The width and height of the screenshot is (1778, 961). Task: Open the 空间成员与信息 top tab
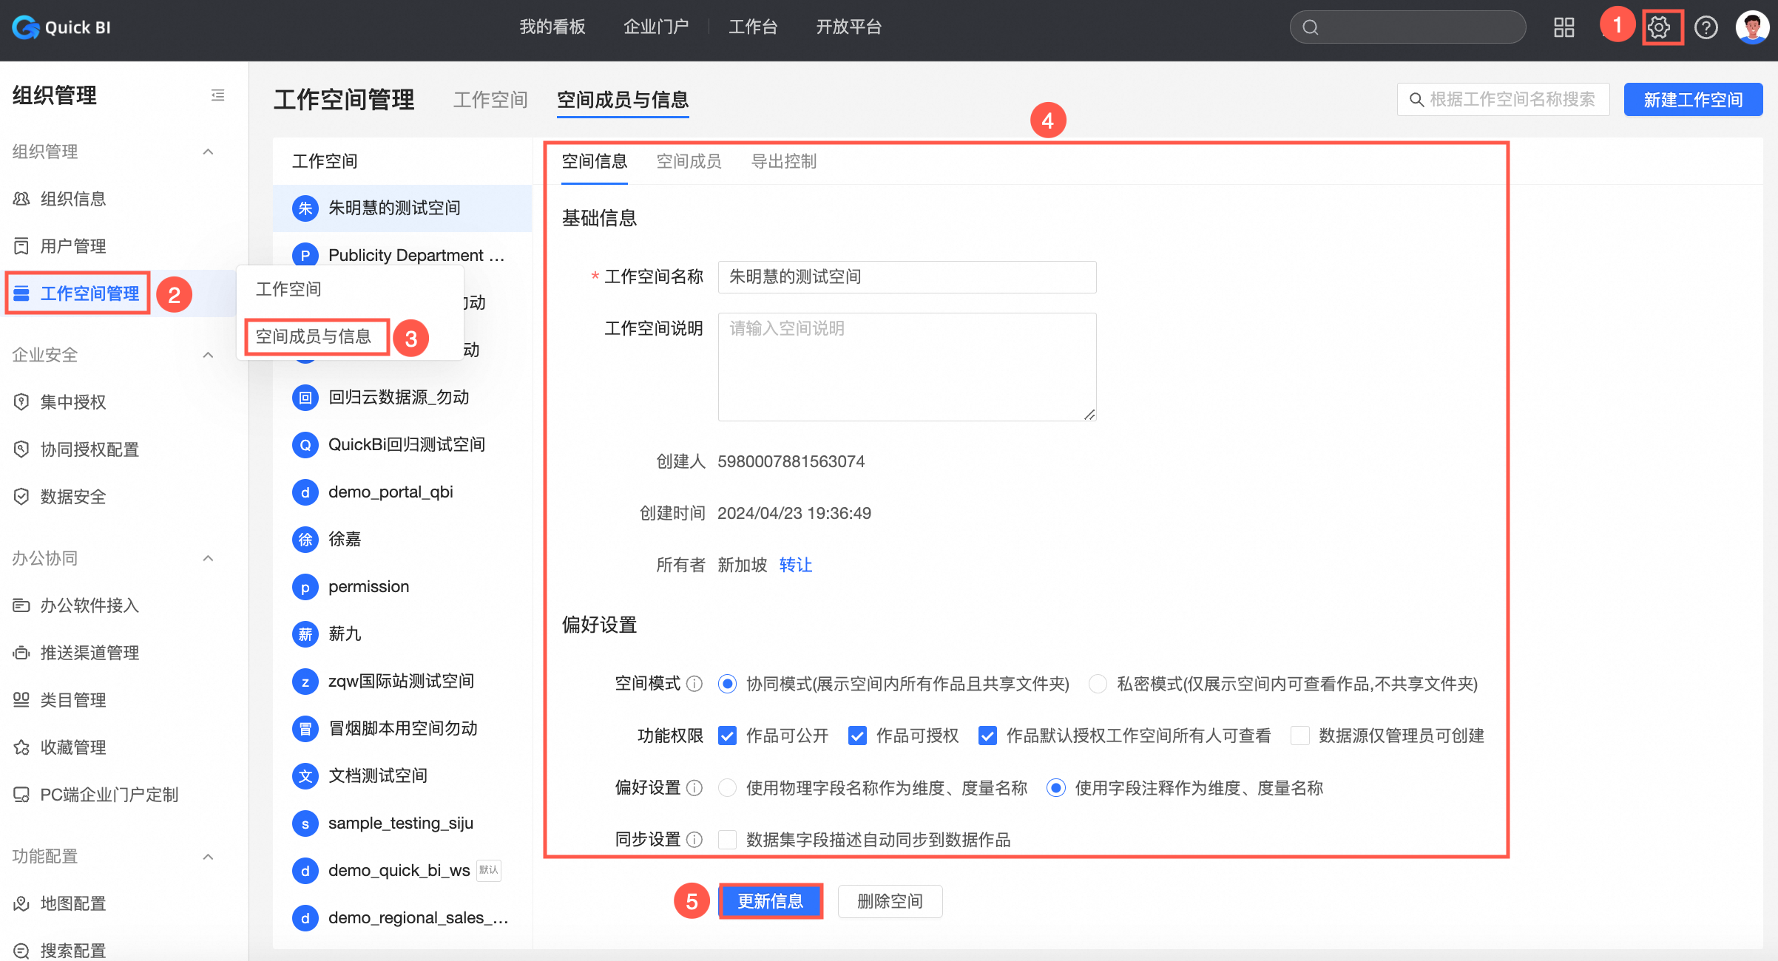tap(623, 100)
